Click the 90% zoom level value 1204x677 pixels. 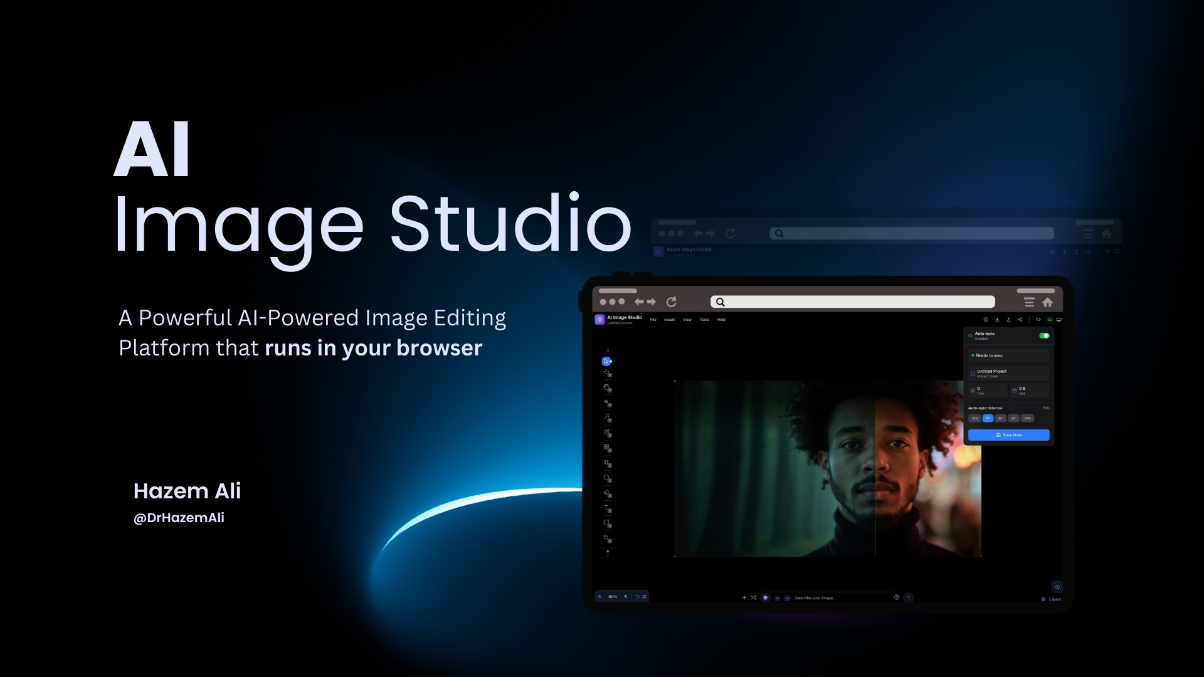[613, 597]
